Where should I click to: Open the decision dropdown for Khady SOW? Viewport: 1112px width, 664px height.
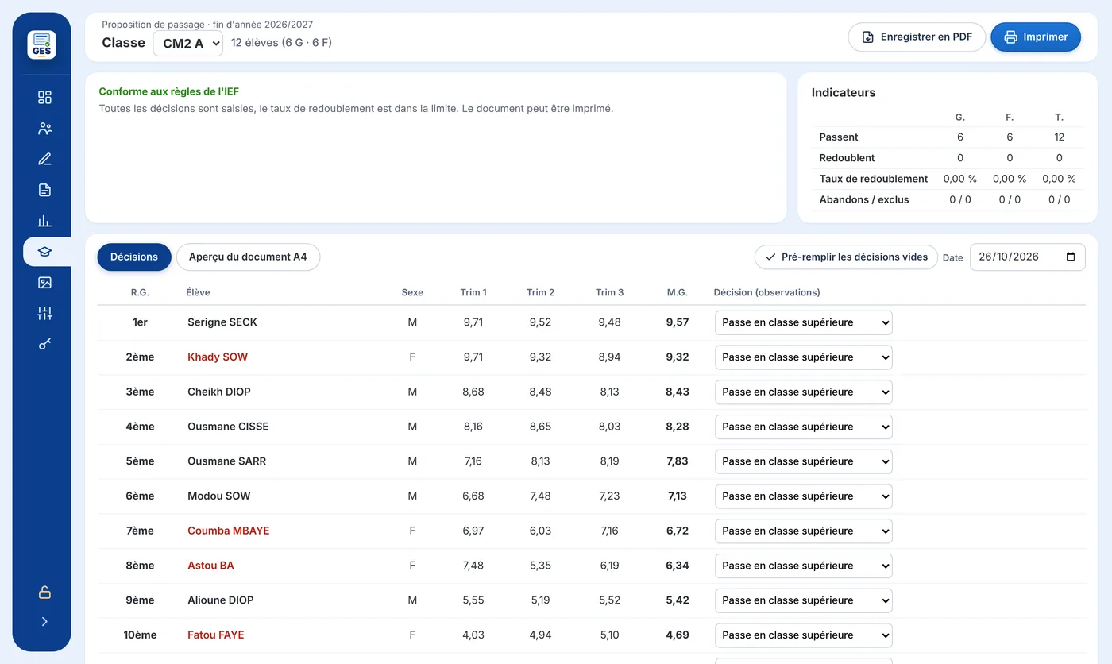coord(804,357)
